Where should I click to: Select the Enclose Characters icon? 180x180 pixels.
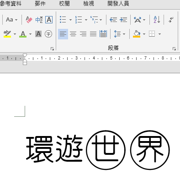pyautogui.click(x=48, y=34)
